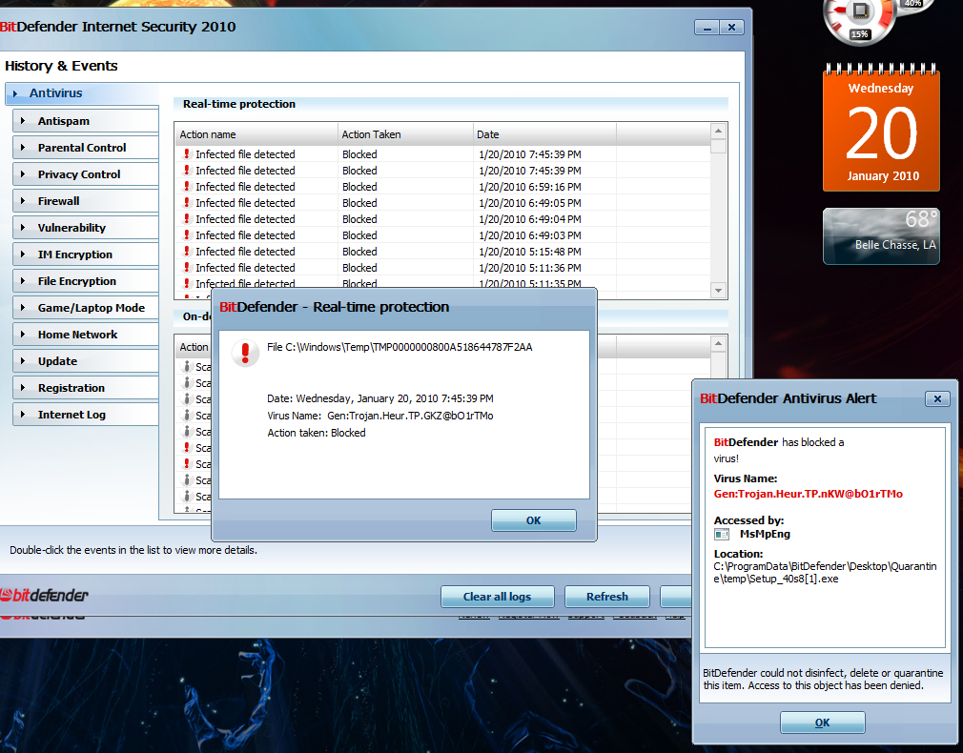
Task: Click OK in Real-time protection dialog
Action: coord(534,520)
